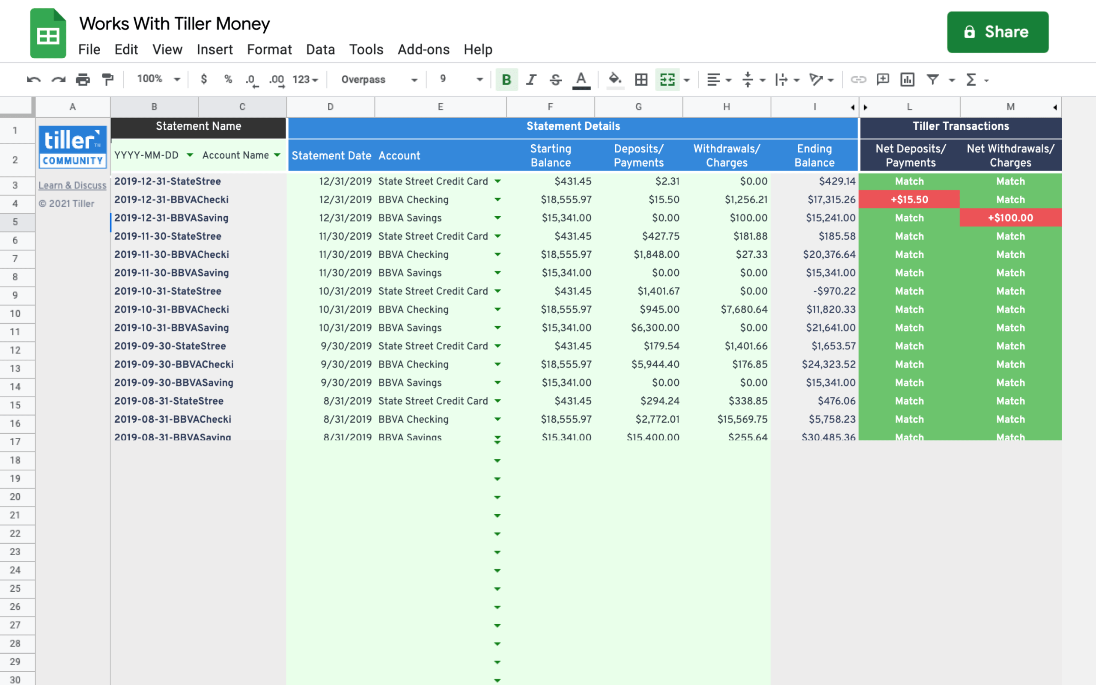Select the Paint format tool
The height and width of the screenshot is (685, 1096).
[x=108, y=80]
